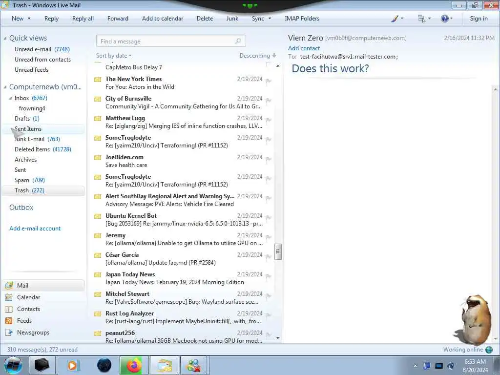Open the Help question mark icon
This screenshot has height=375, width=500.
(444, 19)
